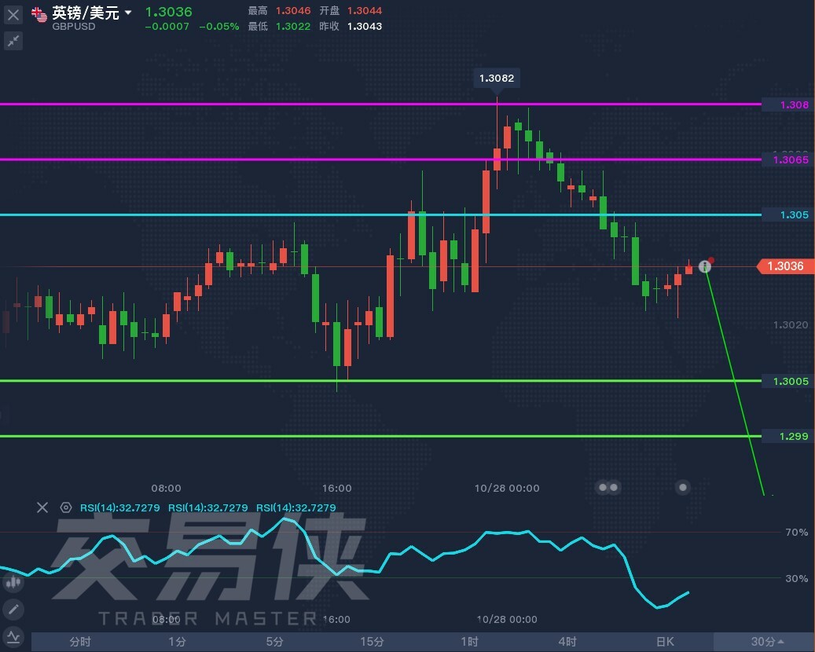815x652 pixels.
Task: Click the GBPUSD flag icon
Action: (x=39, y=15)
